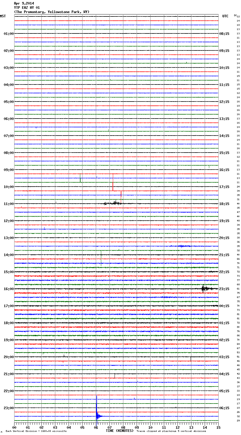This screenshot has height=435, width=241.
Task: Click the 15:00 MST time label
Action: (x=9, y=272)
